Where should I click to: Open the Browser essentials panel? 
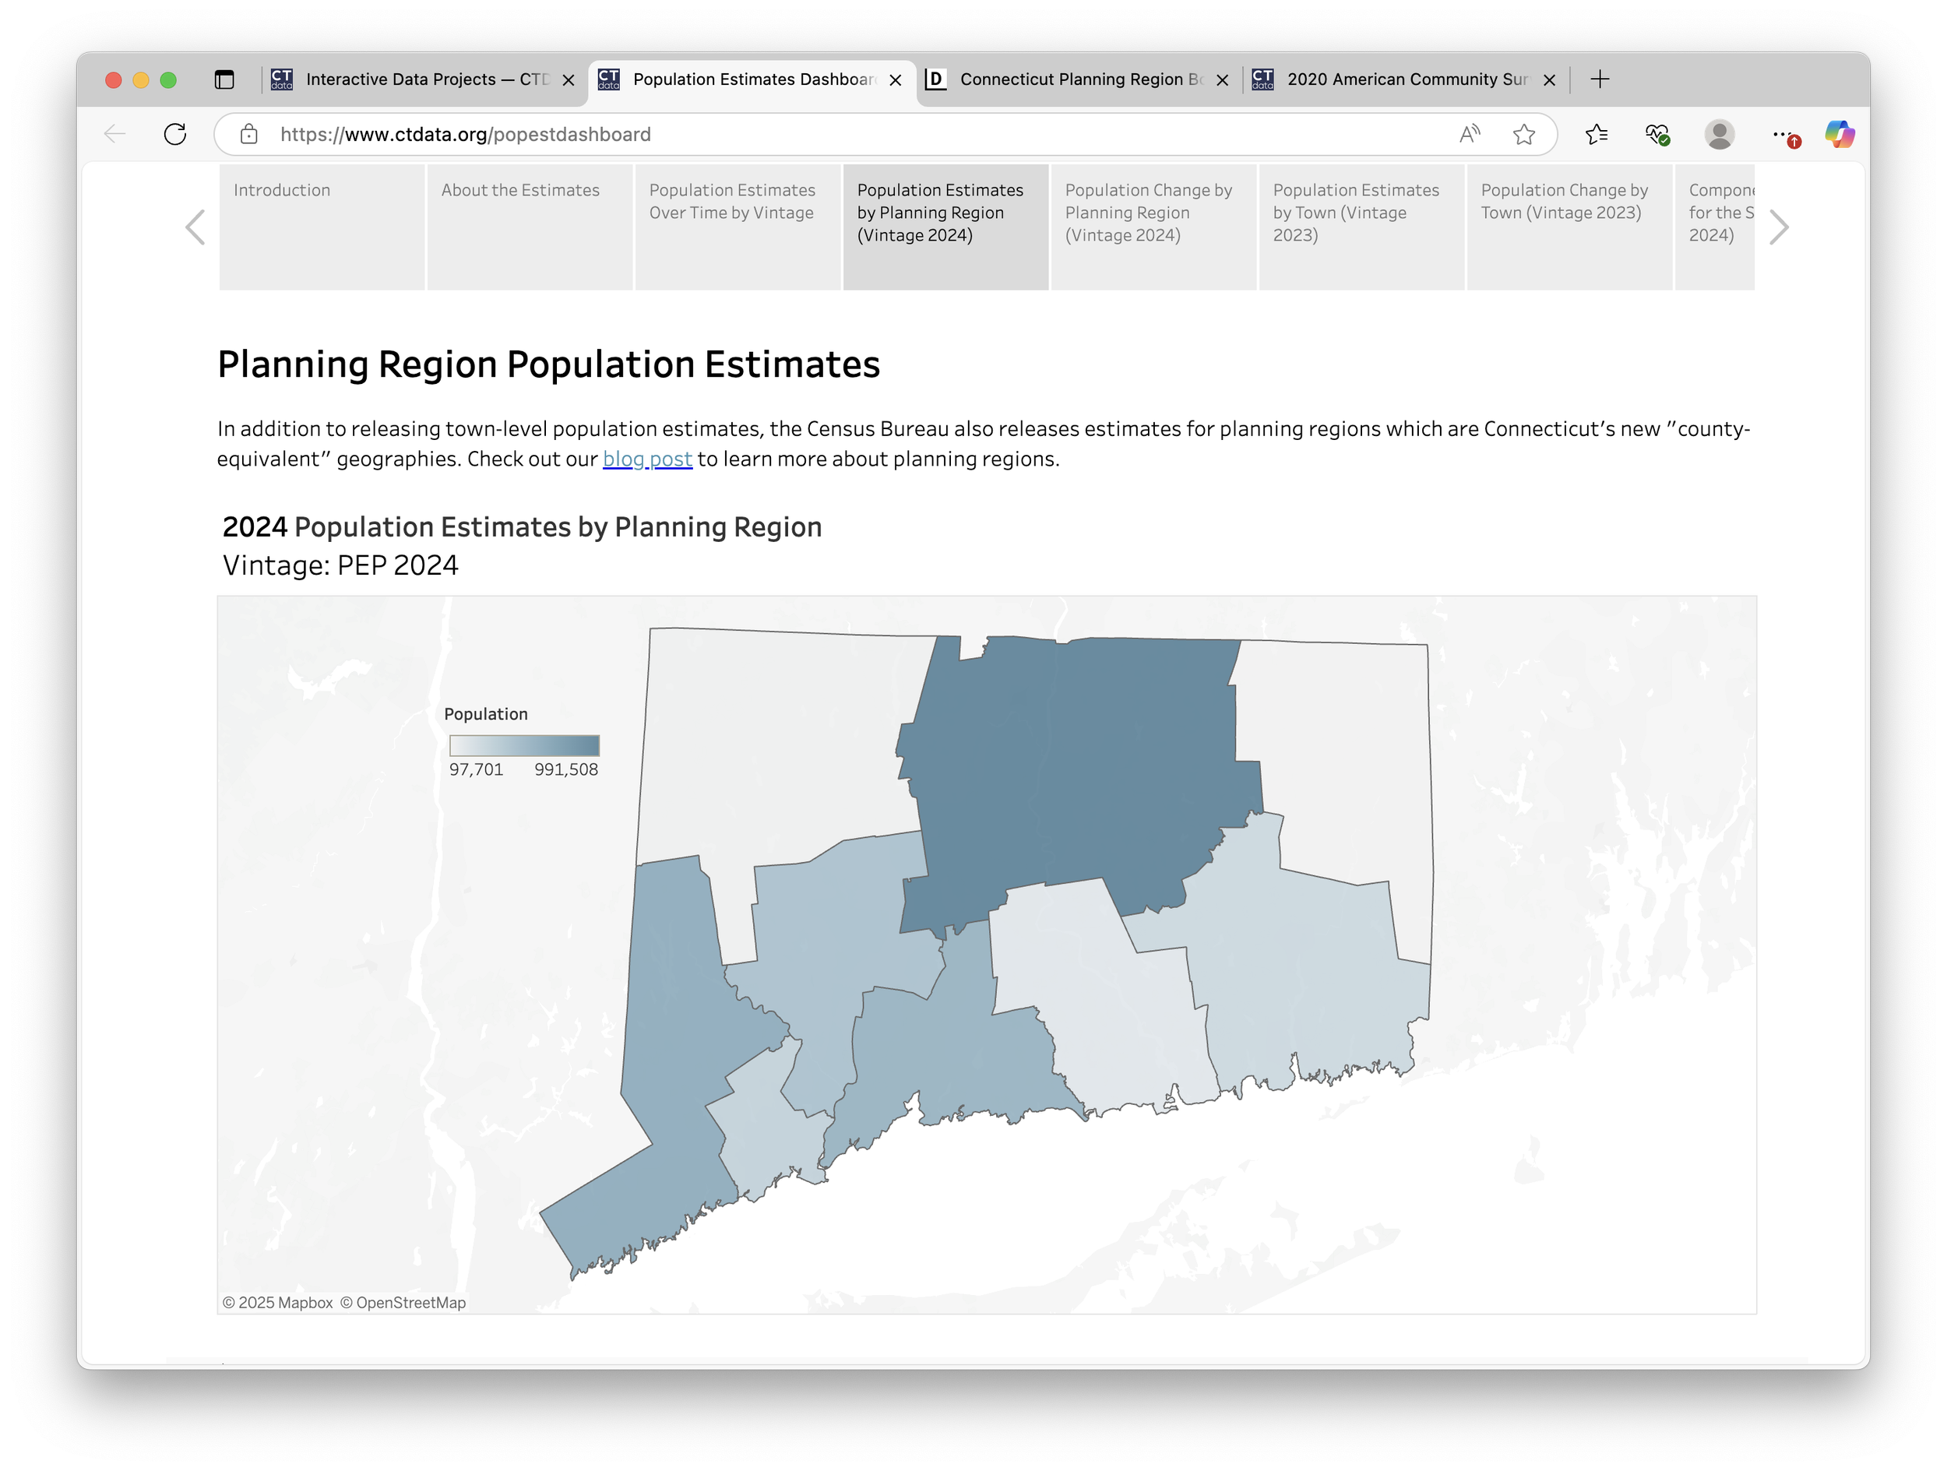[1657, 134]
